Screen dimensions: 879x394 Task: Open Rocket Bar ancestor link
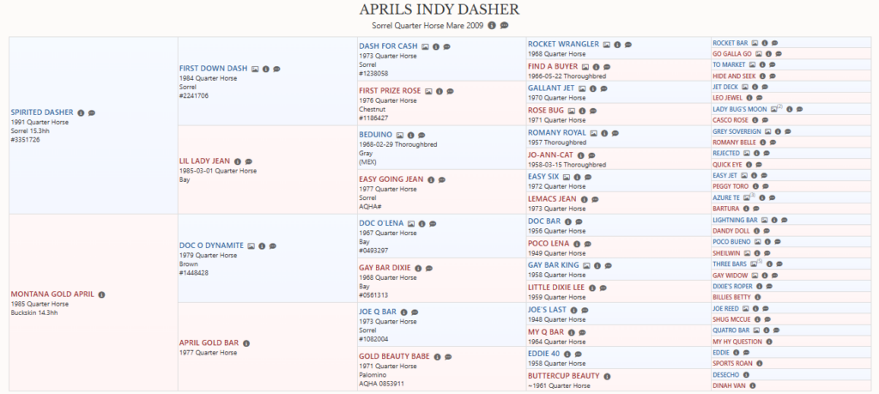click(x=730, y=43)
